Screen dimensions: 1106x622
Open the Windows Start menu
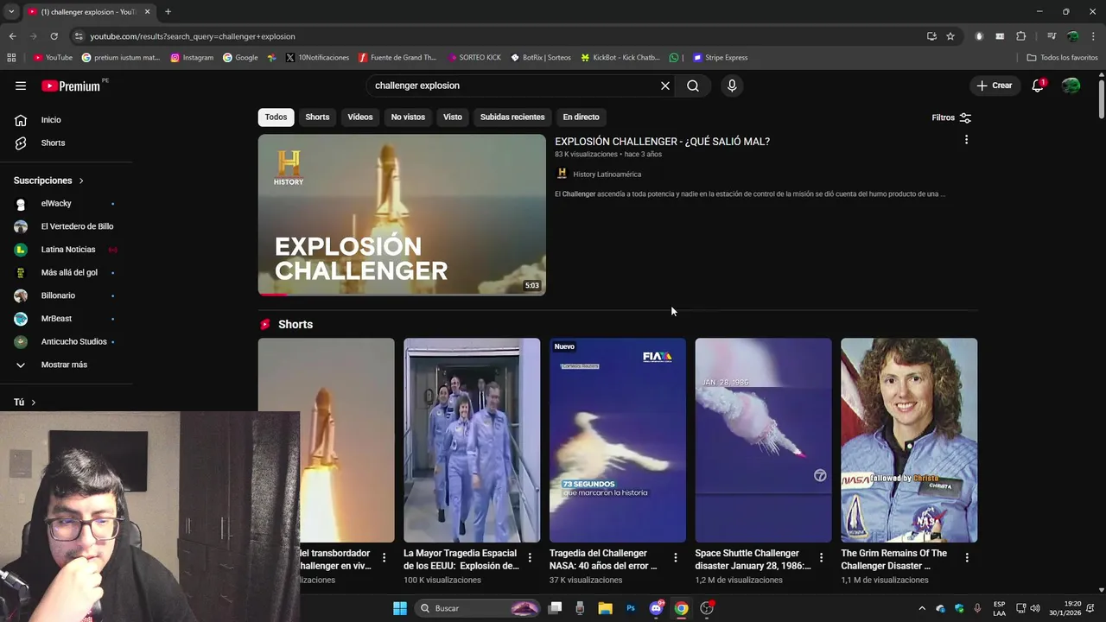click(400, 608)
